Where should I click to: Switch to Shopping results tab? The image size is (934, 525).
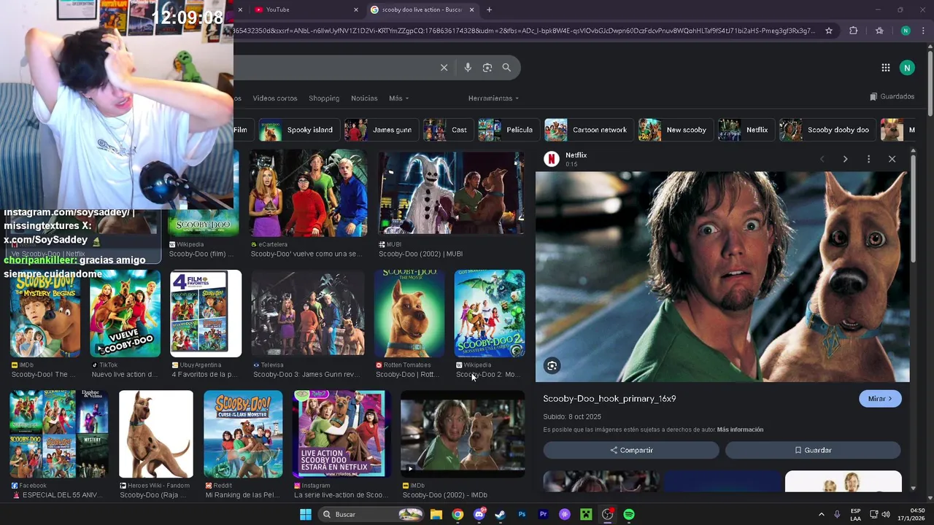point(324,98)
